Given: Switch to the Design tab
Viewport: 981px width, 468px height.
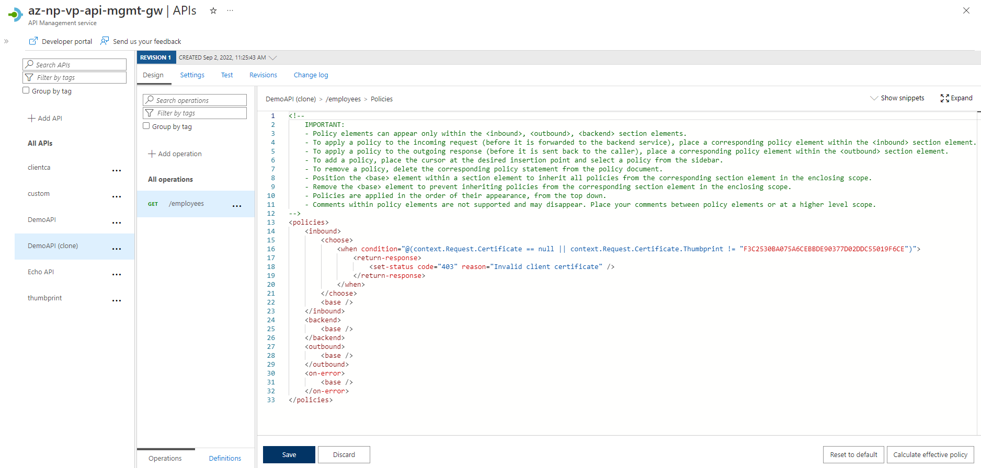Looking at the screenshot, I should point(153,75).
